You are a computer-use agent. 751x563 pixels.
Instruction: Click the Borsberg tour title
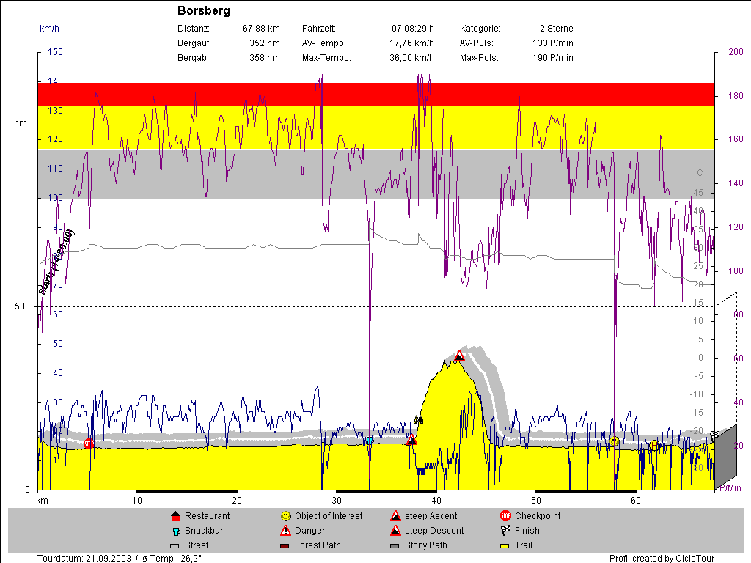click(x=204, y=11)
